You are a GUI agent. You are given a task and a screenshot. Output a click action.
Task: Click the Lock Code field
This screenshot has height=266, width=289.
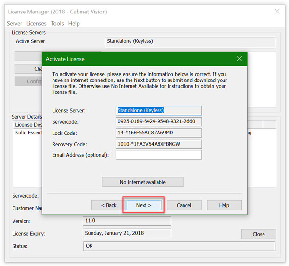[x=158, y=133]
